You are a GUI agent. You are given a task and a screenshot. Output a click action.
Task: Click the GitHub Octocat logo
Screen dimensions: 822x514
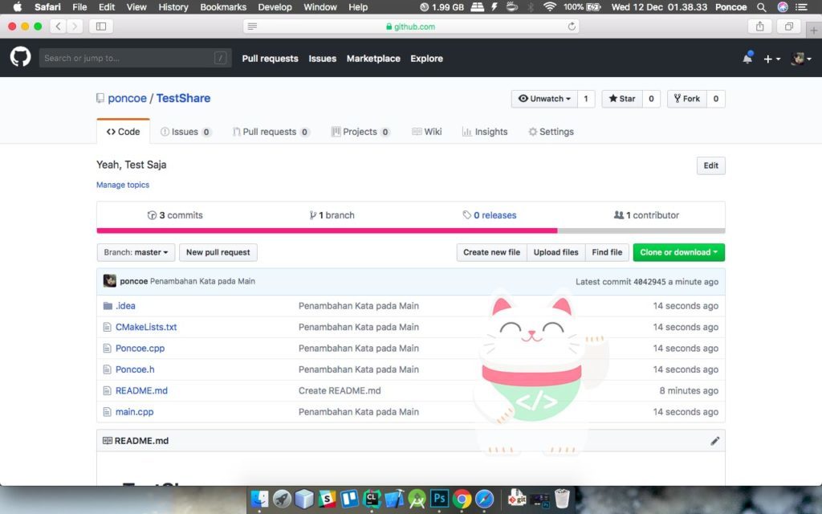click(x=20, y=57)
